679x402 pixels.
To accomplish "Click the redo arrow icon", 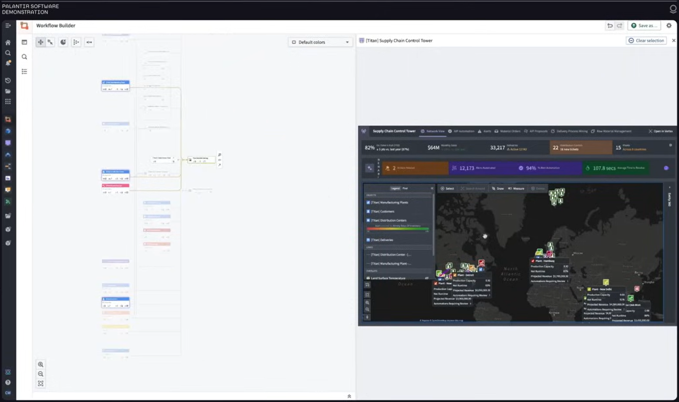I will (x=619, y=25).
